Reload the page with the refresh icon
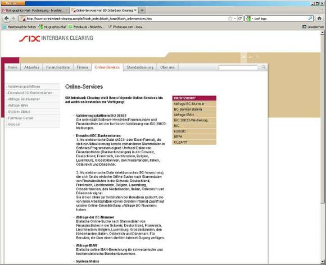This screenshot has height=265, width=326. (240, 19)
